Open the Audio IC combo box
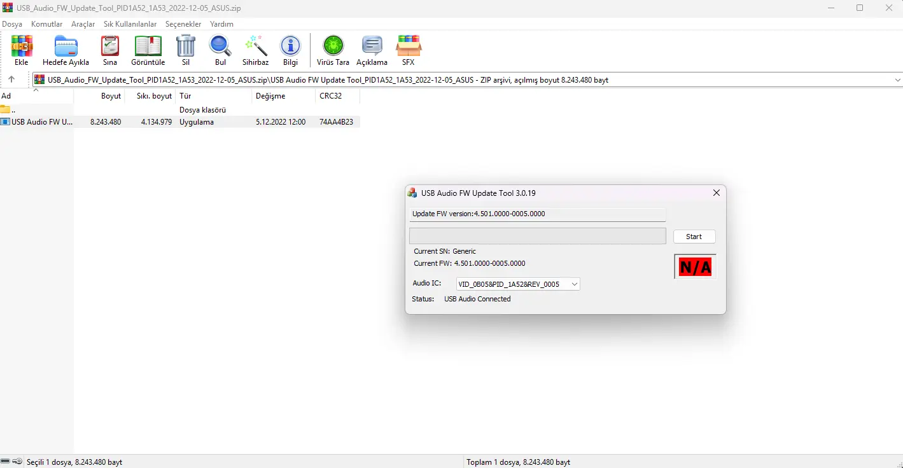 point(518,284)
